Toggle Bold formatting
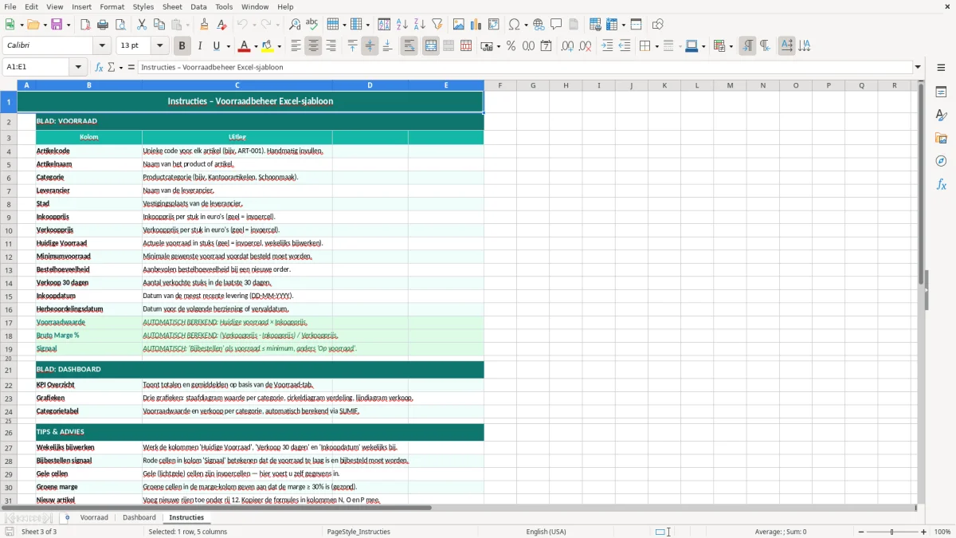956x538 pixels. click(182, 46)
